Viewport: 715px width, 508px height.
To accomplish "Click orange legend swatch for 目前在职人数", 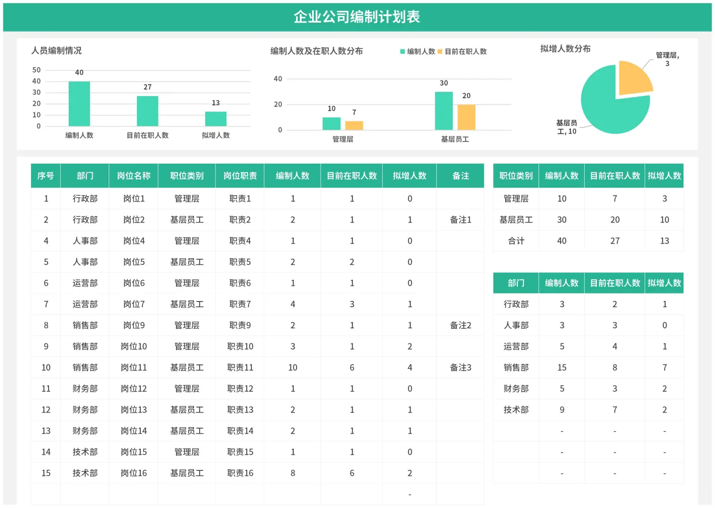I will 440,51.
